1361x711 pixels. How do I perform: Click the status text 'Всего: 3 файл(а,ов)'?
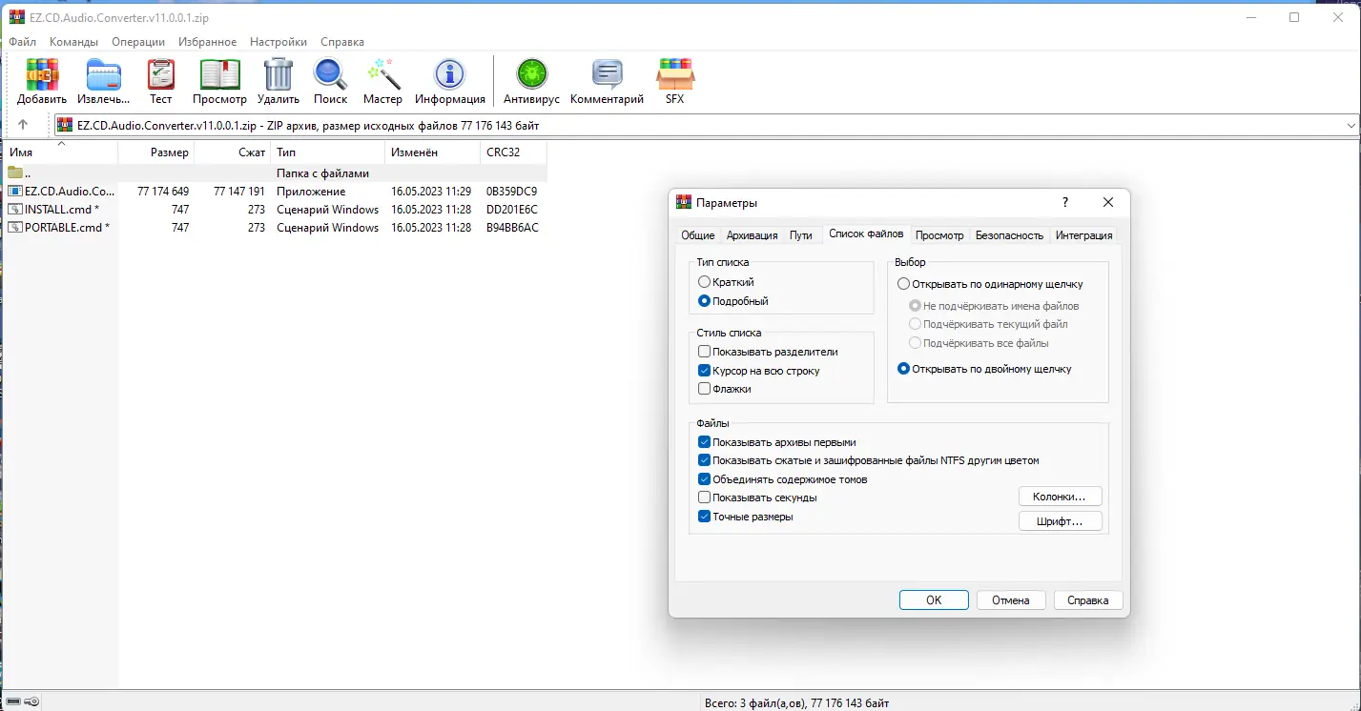pos(754,703)
